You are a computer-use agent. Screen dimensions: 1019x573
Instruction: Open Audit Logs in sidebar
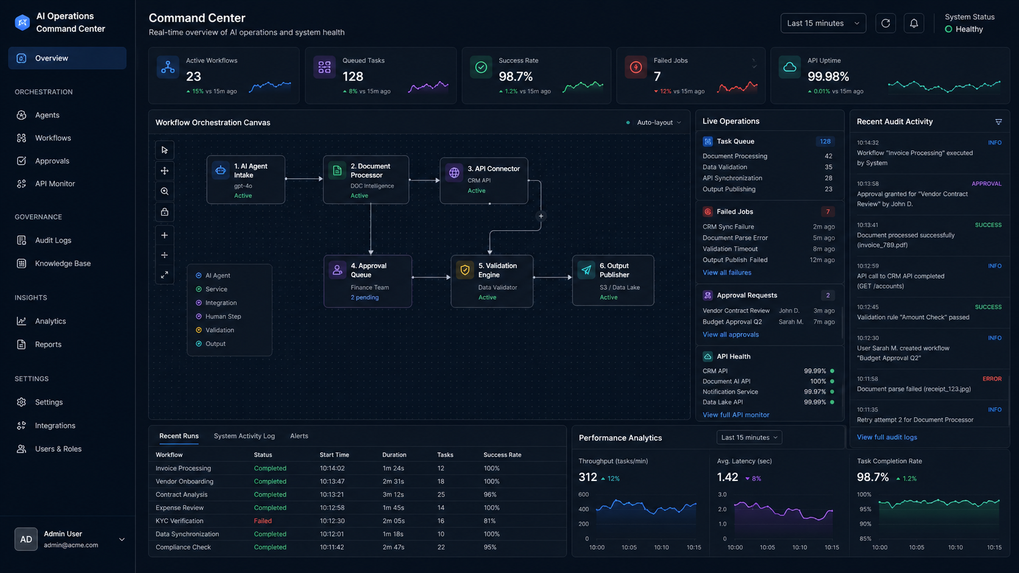67,241
